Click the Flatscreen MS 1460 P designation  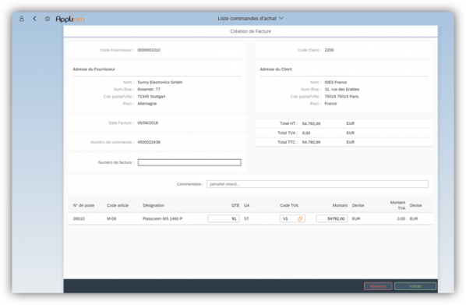click(x=163, y=218)
